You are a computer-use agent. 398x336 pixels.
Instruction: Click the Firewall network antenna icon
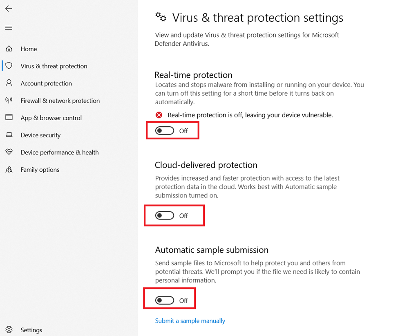[9, 100]
